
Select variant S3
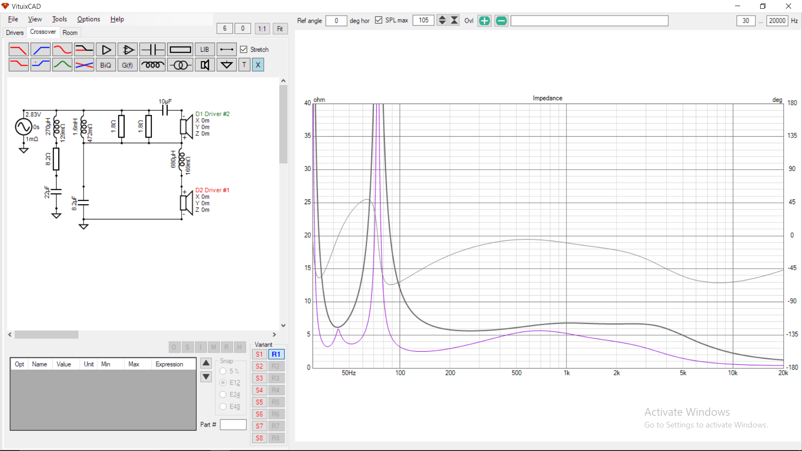point(259,378)
